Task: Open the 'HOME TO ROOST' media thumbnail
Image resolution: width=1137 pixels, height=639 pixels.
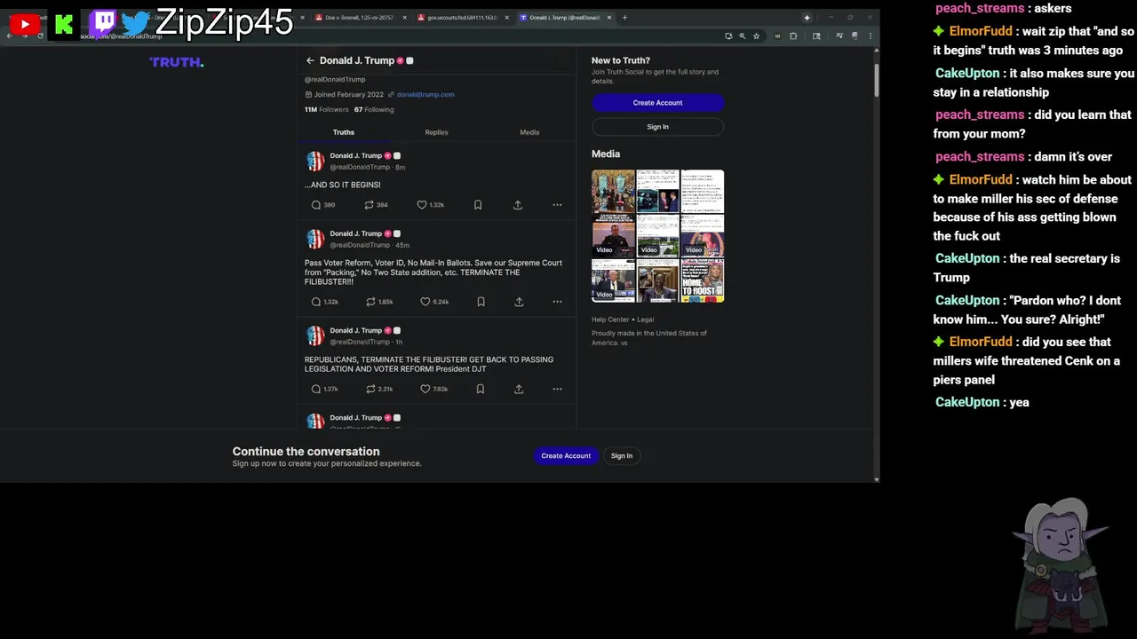Action: pyautogui.click(x=703, y=280)
